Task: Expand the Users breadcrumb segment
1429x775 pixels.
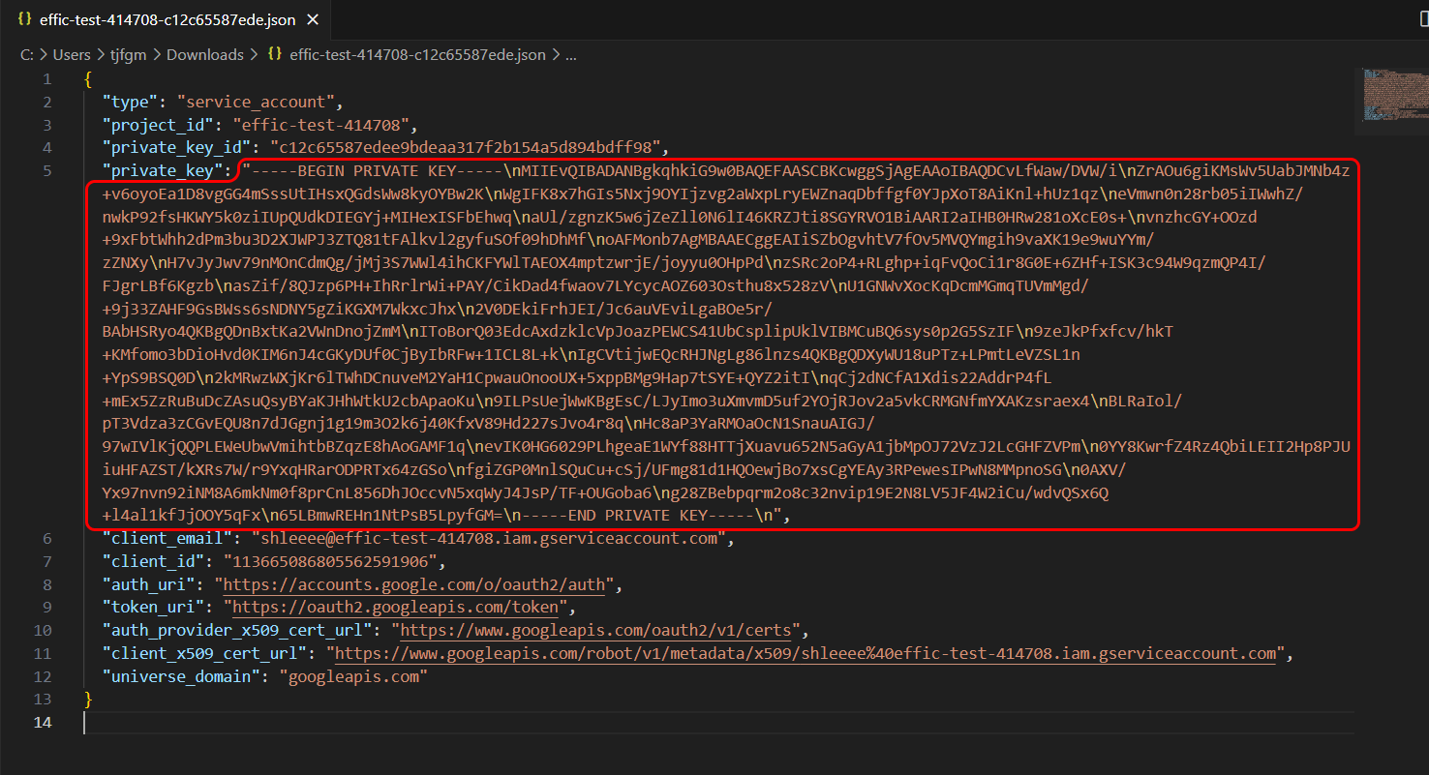Action: click(72, 55)
